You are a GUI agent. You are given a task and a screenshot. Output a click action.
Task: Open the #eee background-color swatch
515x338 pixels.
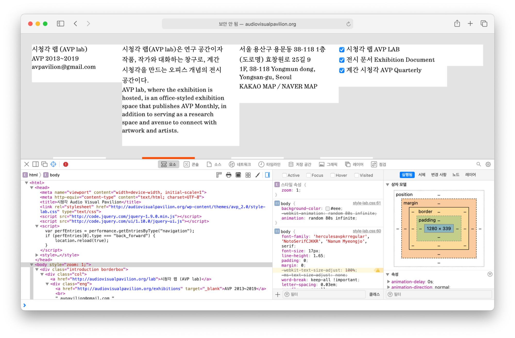pyautogui.click(x=327, y=208)
